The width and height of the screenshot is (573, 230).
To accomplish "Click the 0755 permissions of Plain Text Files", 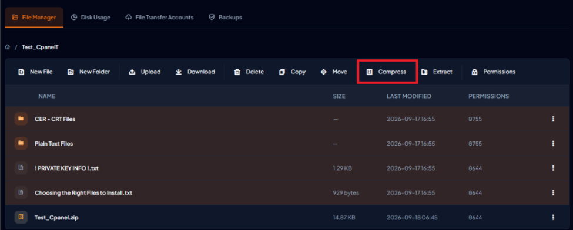I will click(475, 144).
